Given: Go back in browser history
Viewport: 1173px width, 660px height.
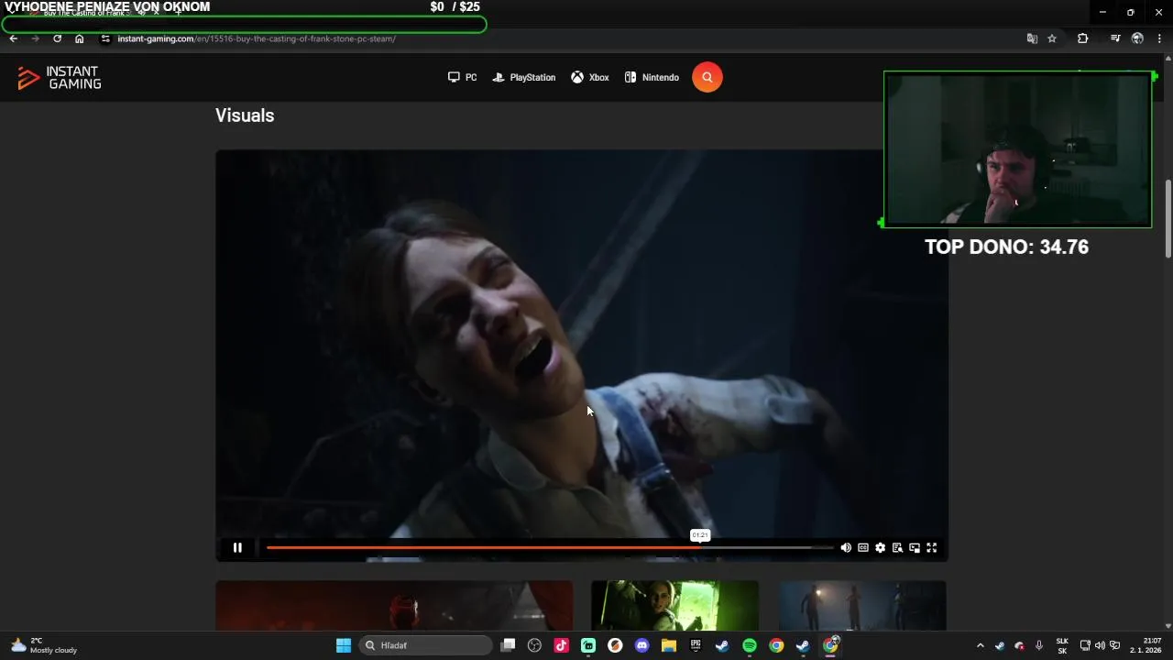Looking at the screenshot, I should pyautogui.click(x=13, y=38).
